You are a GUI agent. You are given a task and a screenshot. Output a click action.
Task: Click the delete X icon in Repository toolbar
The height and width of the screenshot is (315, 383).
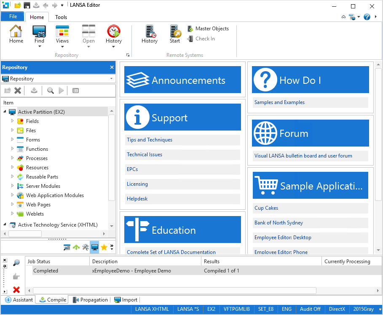(x=18, y=91)
